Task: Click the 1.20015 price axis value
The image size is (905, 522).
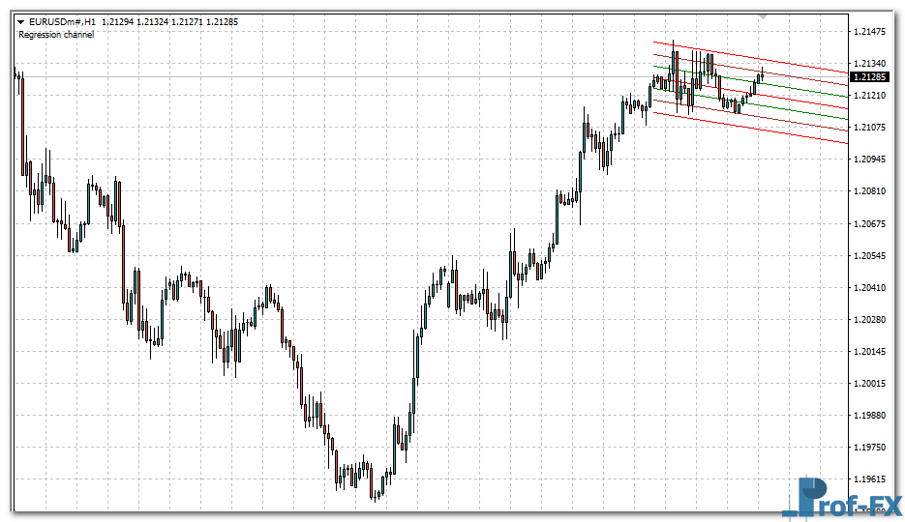Action: point(873,384)
